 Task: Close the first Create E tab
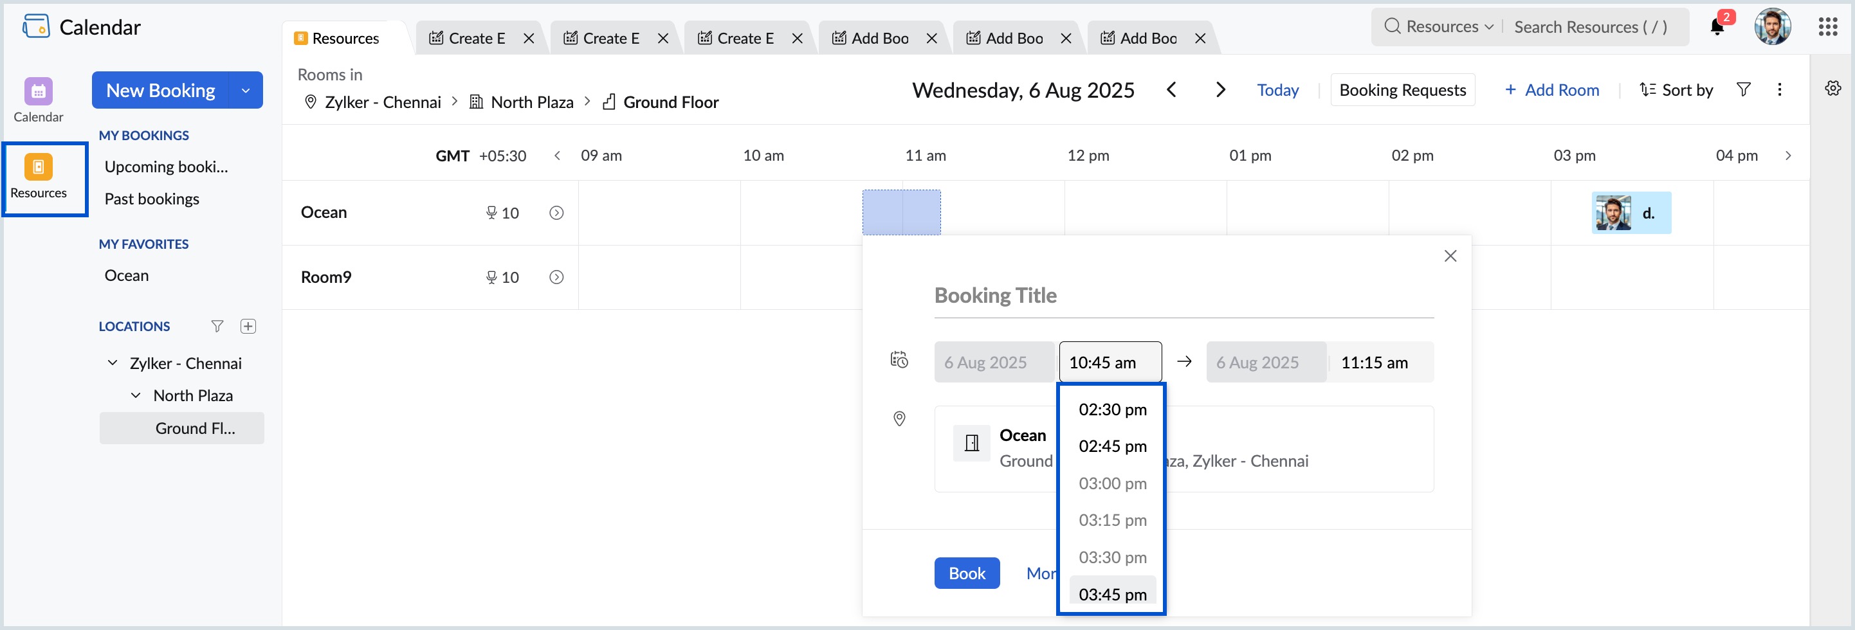tap(529, 38)
